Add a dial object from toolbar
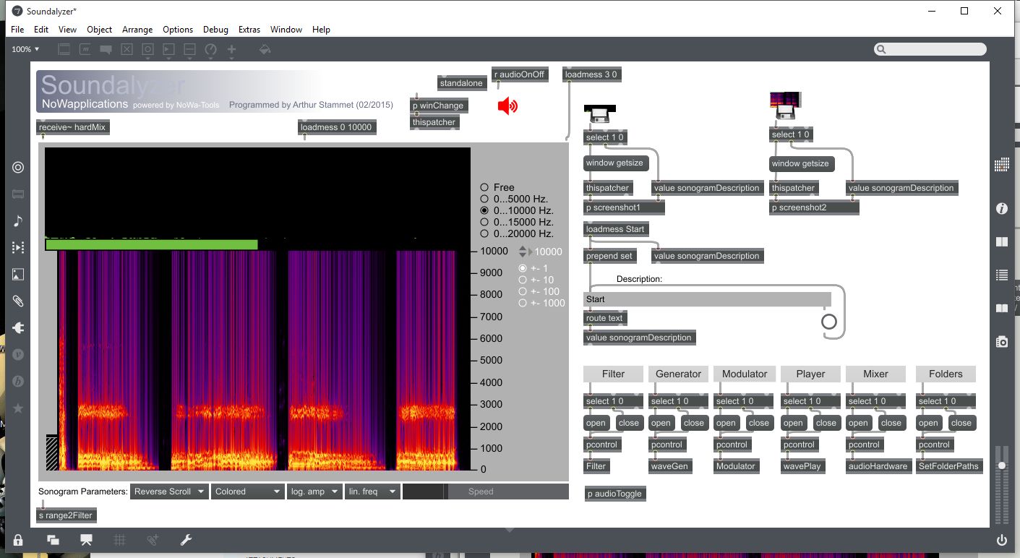This screenshot has height=558, width=1020. tap(211, 49)
